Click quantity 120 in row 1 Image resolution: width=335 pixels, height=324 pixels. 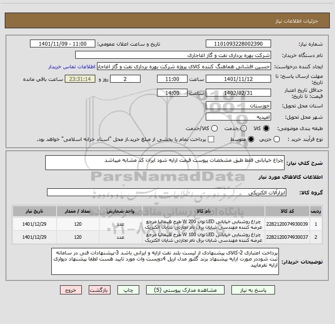[x=78, y=224]
